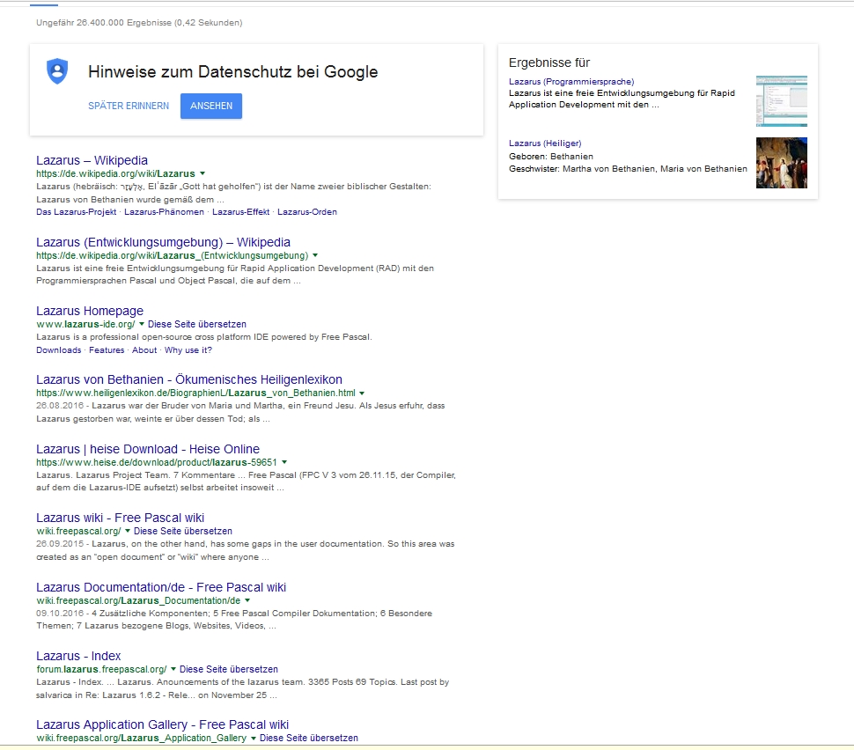The height and width of the screenshot is (750, 854).
Task: Open the 'Why use it?' sitelink
Action: coord(188,350)
